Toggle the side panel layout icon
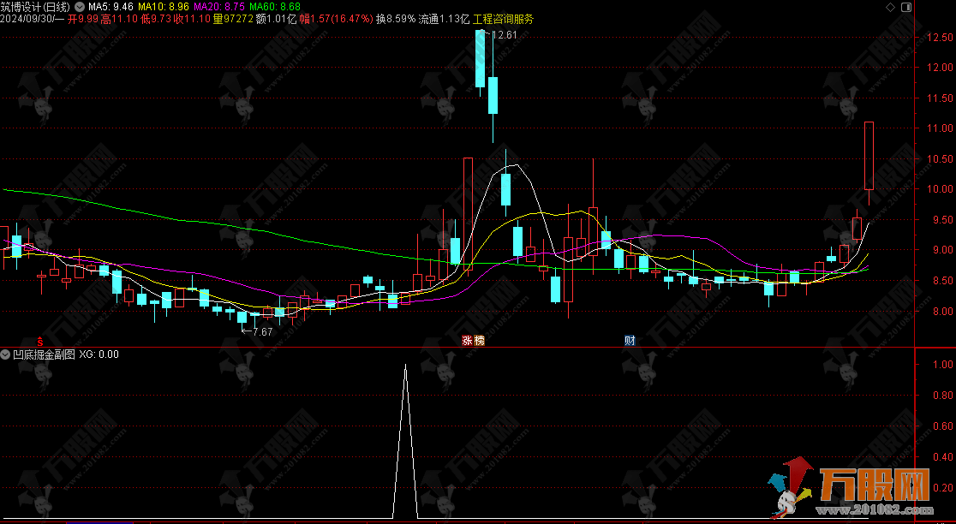The image size is (956, 524). tap(905, 7)
